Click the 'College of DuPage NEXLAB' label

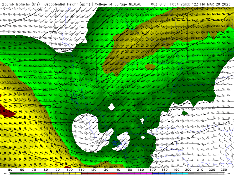(x=118, y=4)
